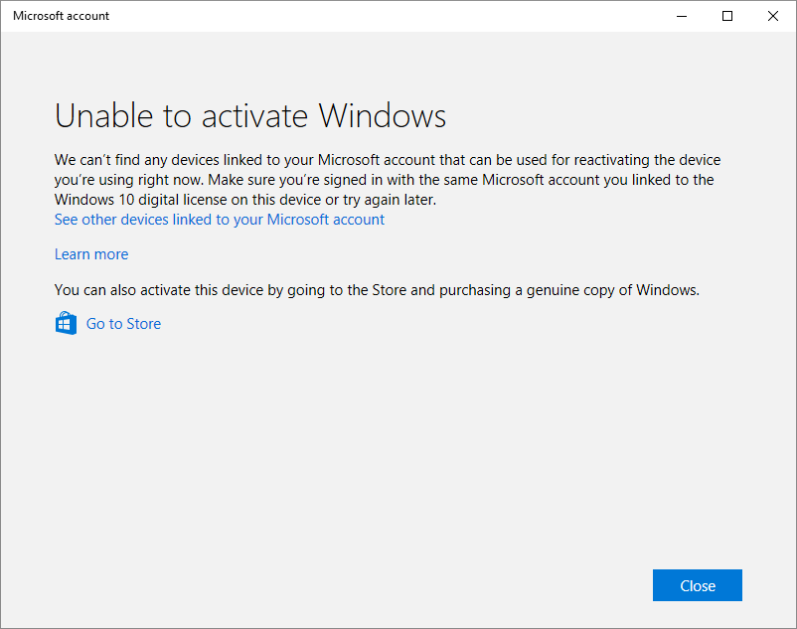Click the Microsoft account title text

(61, 16)
